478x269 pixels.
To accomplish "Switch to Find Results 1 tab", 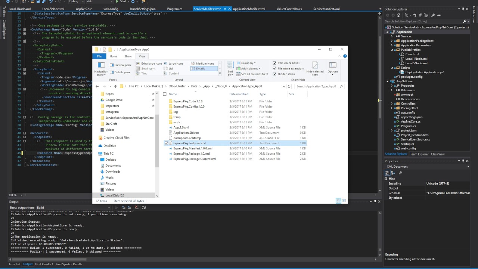I will [44, 264].
